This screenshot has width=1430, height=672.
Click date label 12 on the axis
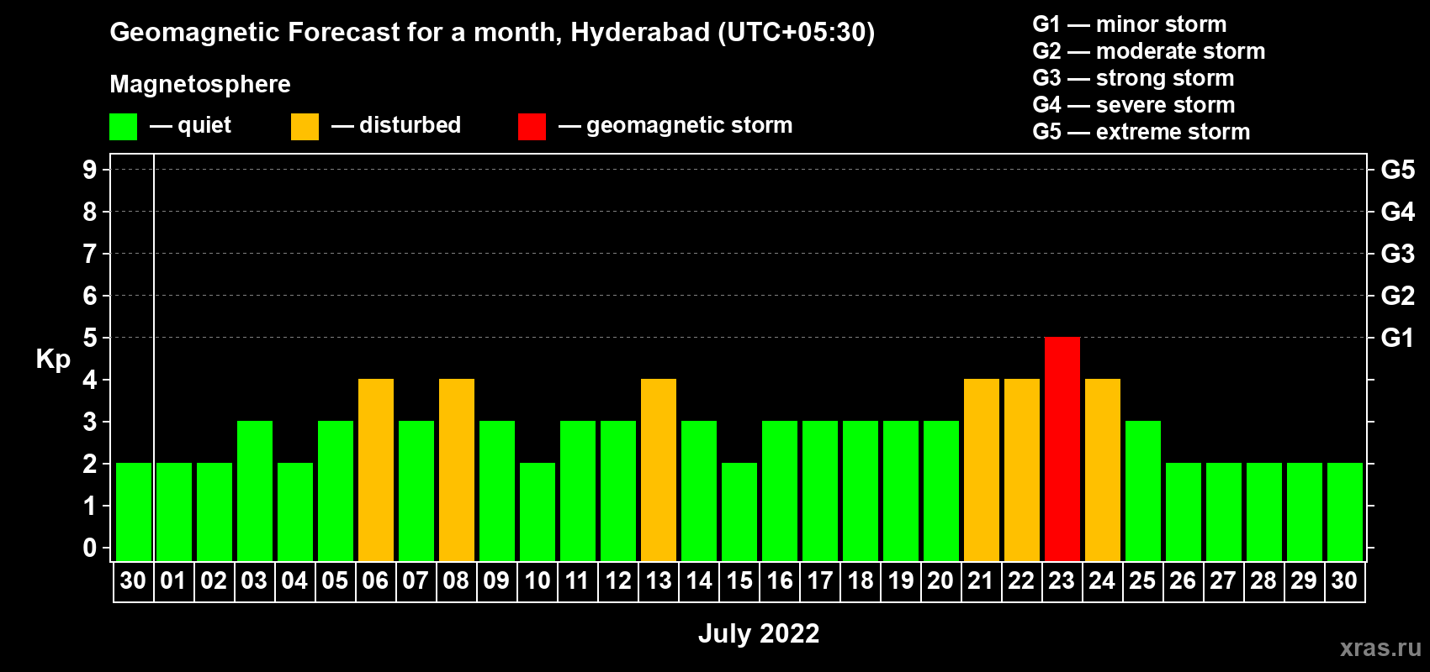click(x=618, y=580)
